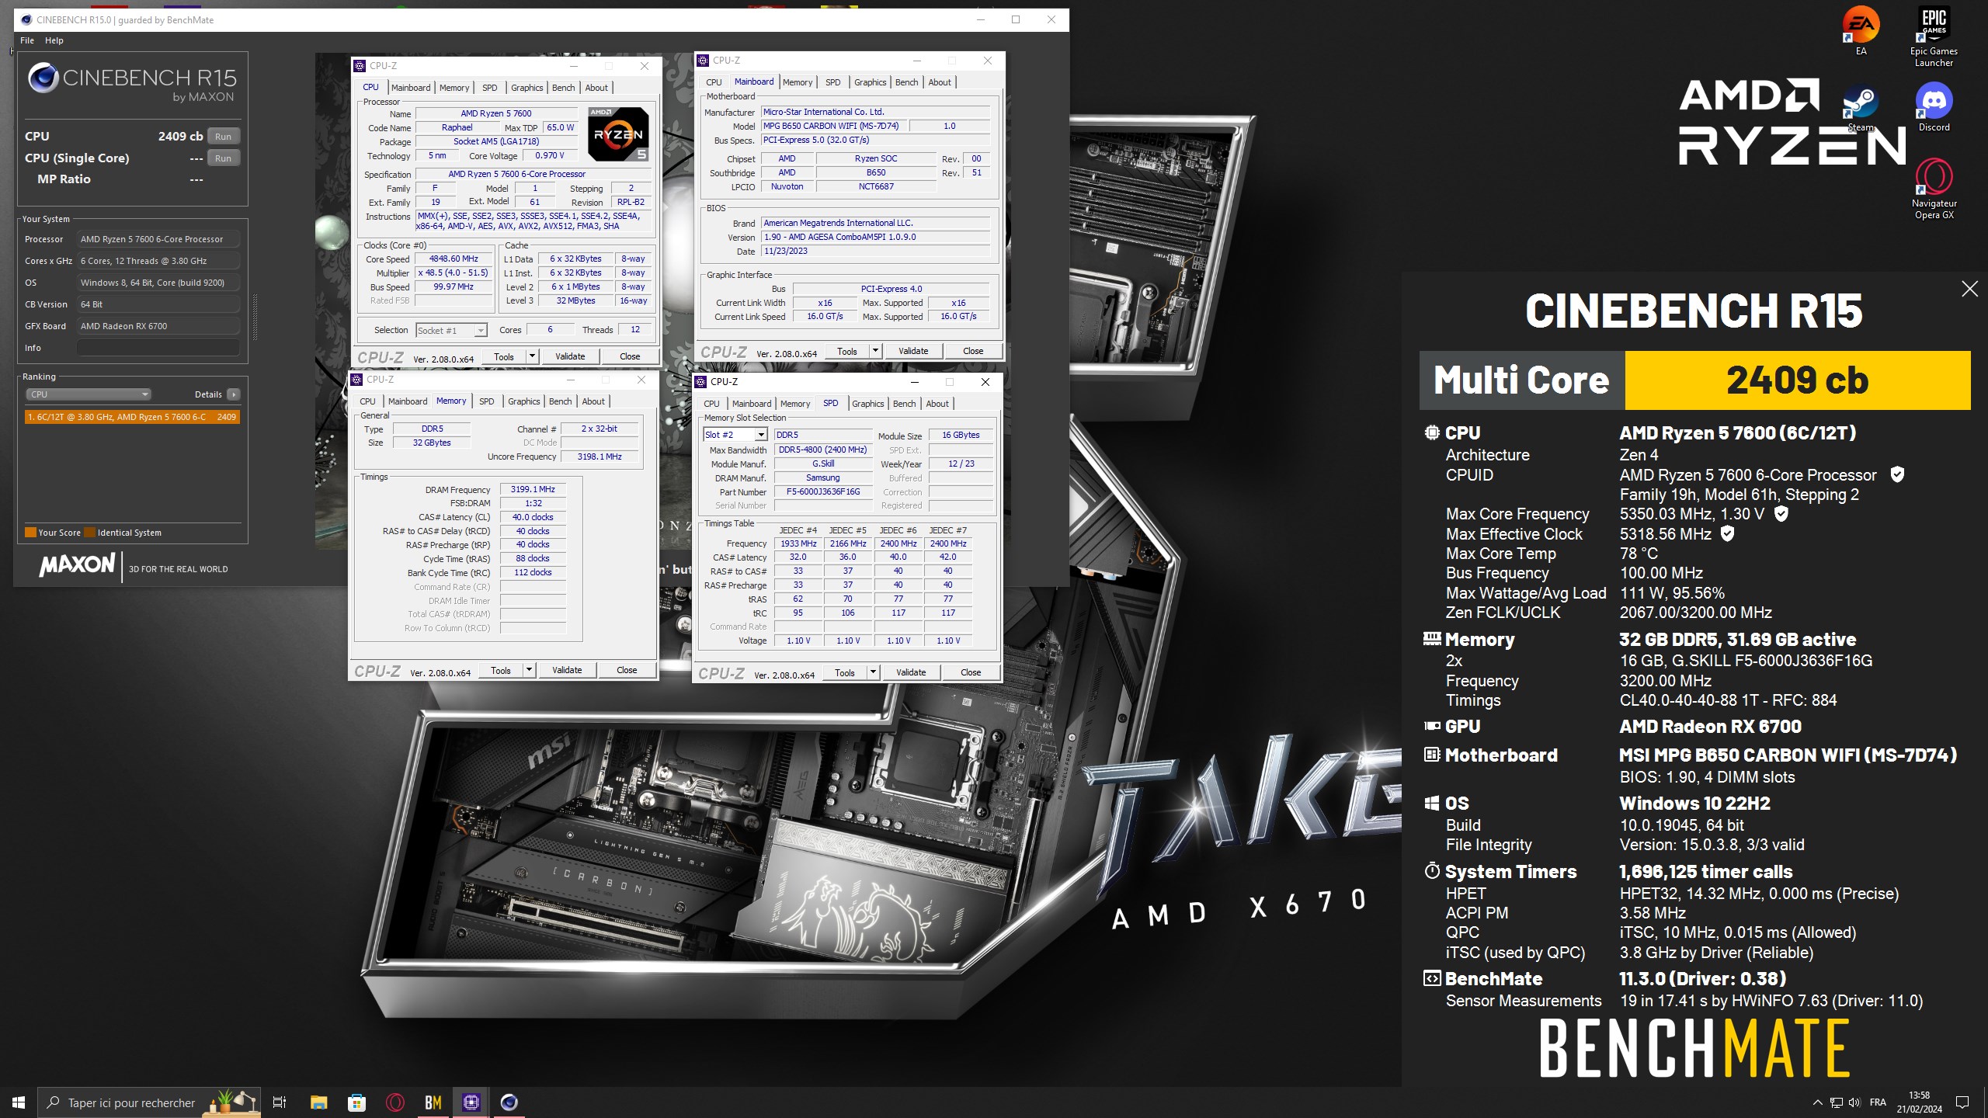Validate from the CPU-Z CPU window

[x=570, y=356]
